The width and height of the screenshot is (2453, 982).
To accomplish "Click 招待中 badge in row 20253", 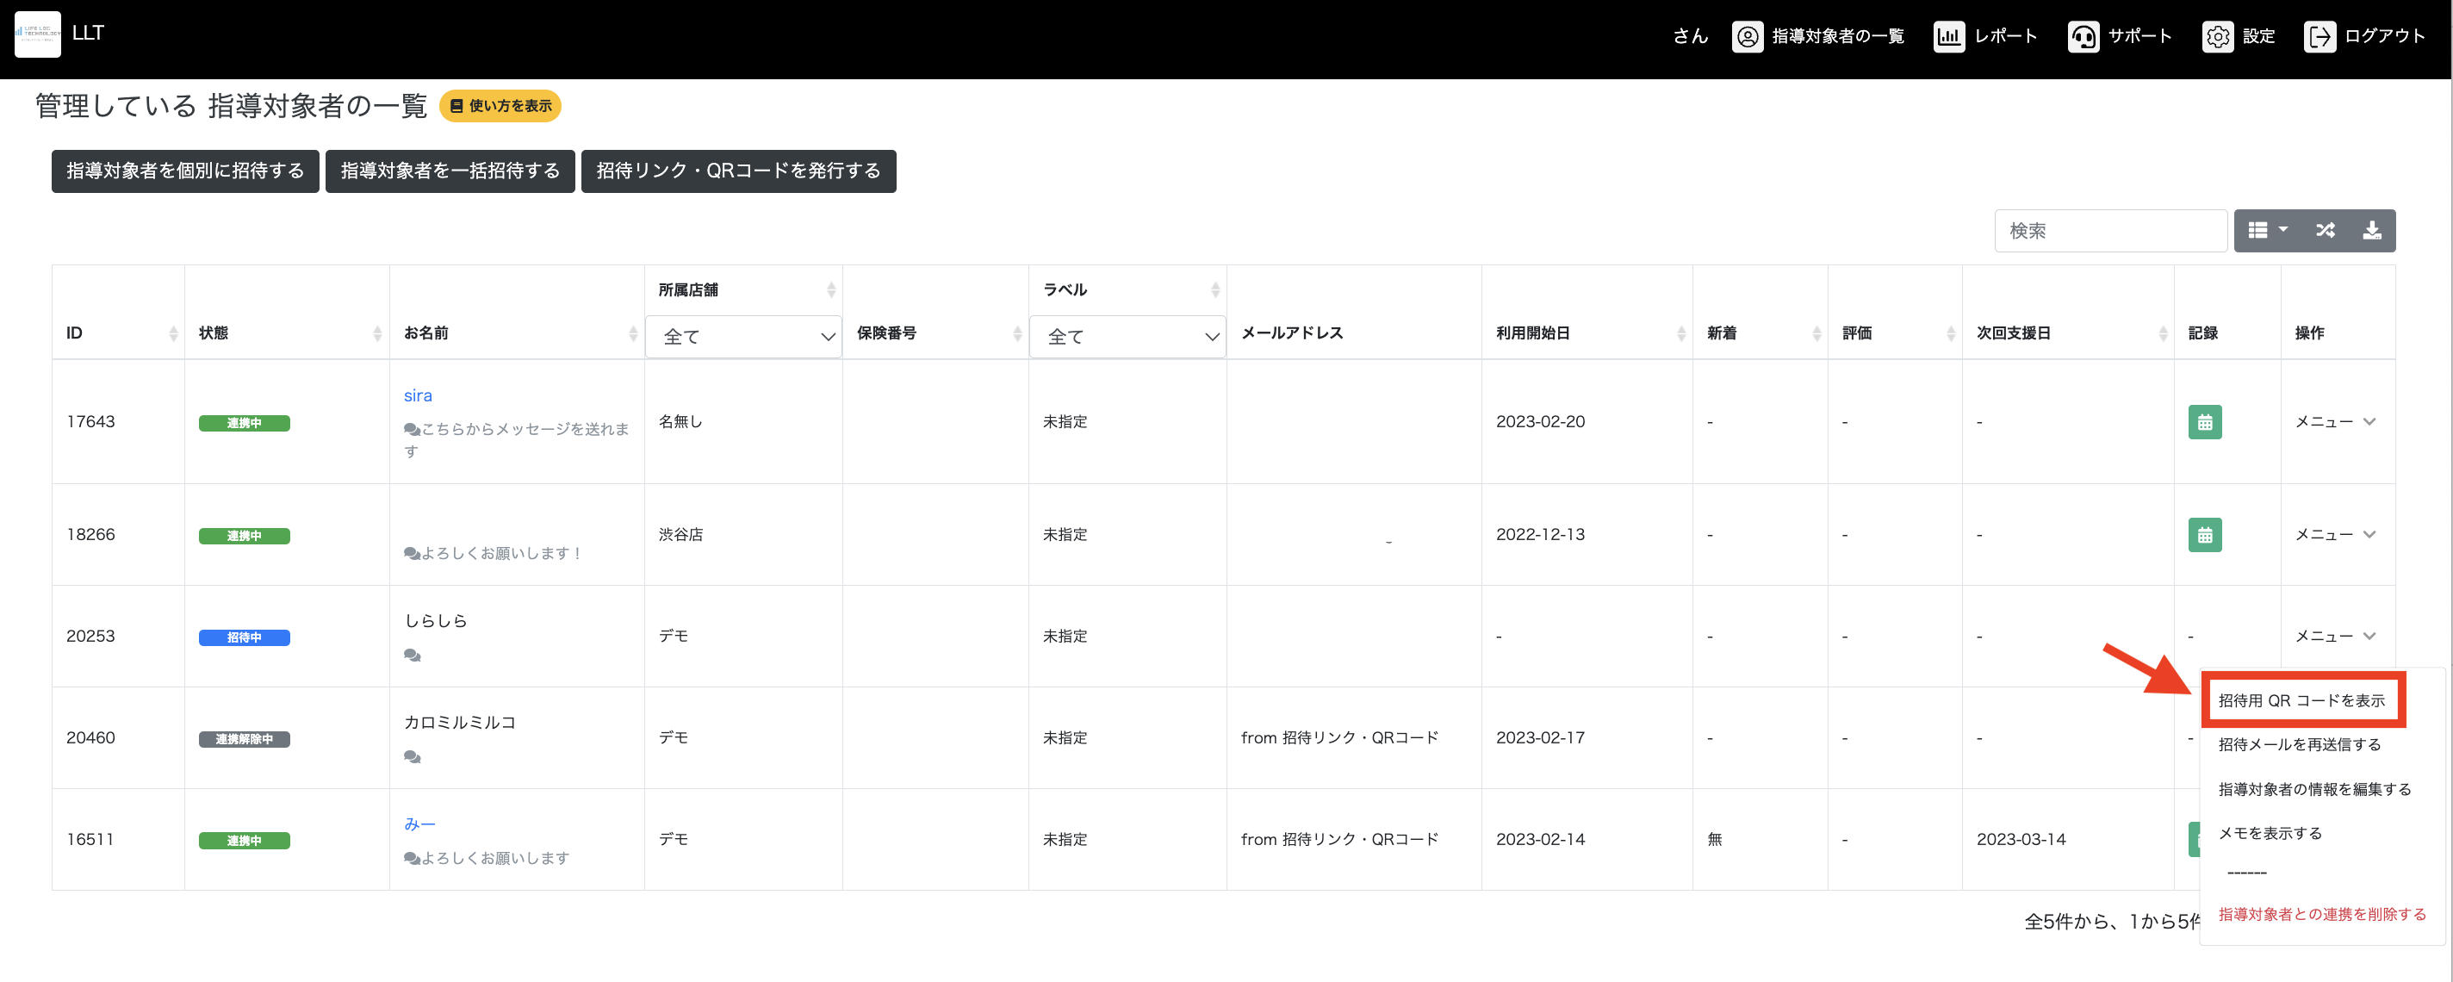I will click(x=245, y=637).
